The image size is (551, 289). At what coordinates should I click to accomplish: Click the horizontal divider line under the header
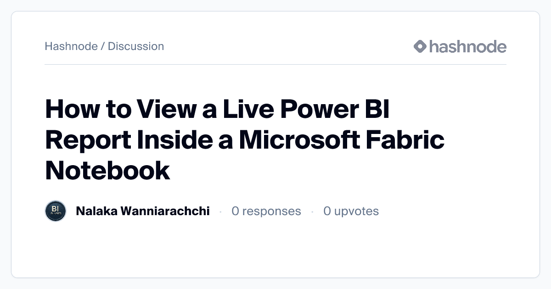pyautogui.click(x=275, y=65)
